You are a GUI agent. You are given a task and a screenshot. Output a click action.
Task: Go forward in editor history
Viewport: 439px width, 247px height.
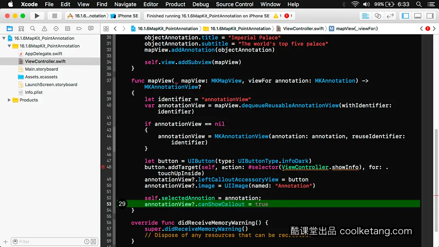click(124, 29)
